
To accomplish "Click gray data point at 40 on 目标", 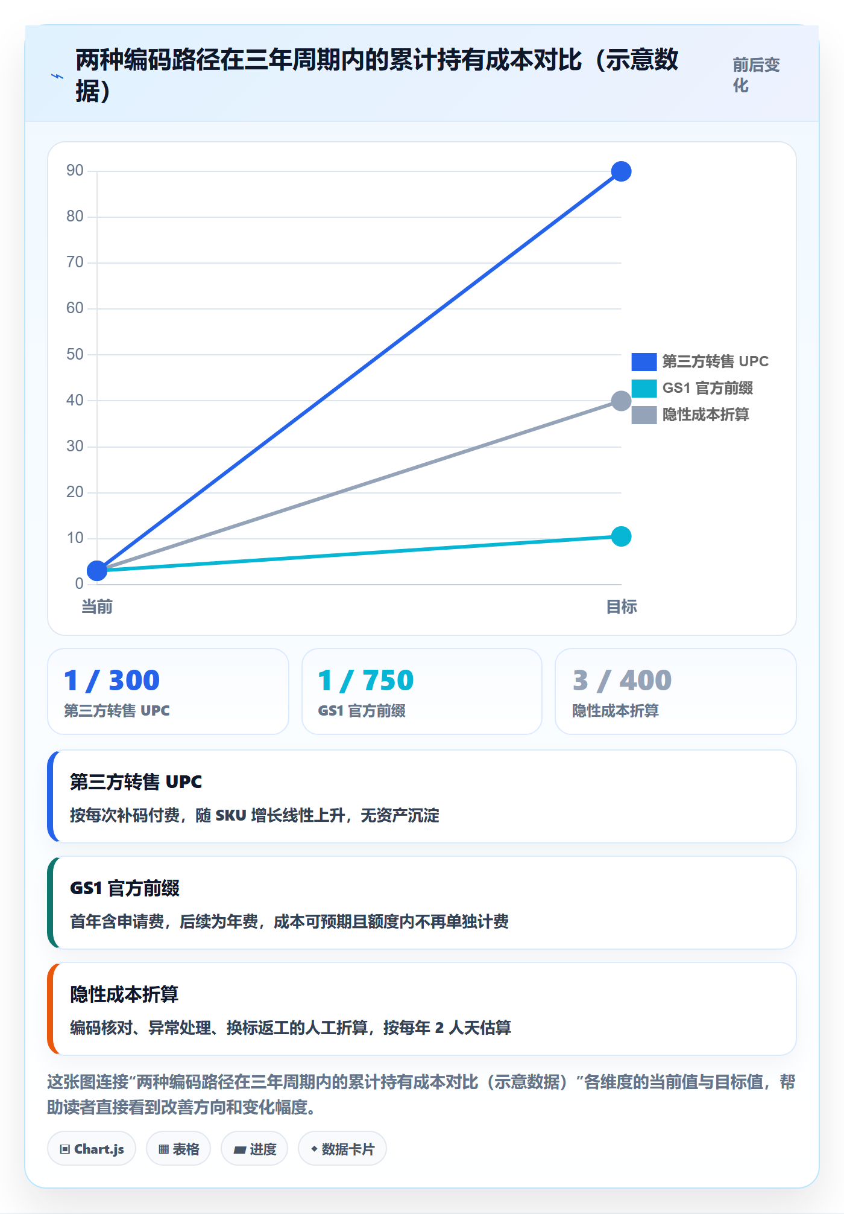I will tap(621, 401).
